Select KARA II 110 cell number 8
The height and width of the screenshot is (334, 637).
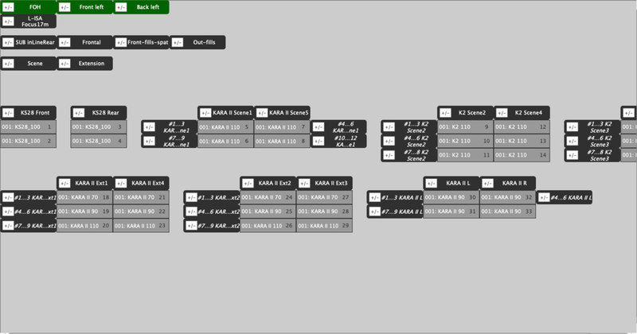point(282,142)
